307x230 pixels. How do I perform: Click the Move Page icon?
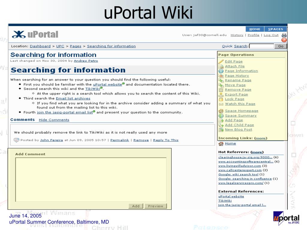[x=221, y=85]
